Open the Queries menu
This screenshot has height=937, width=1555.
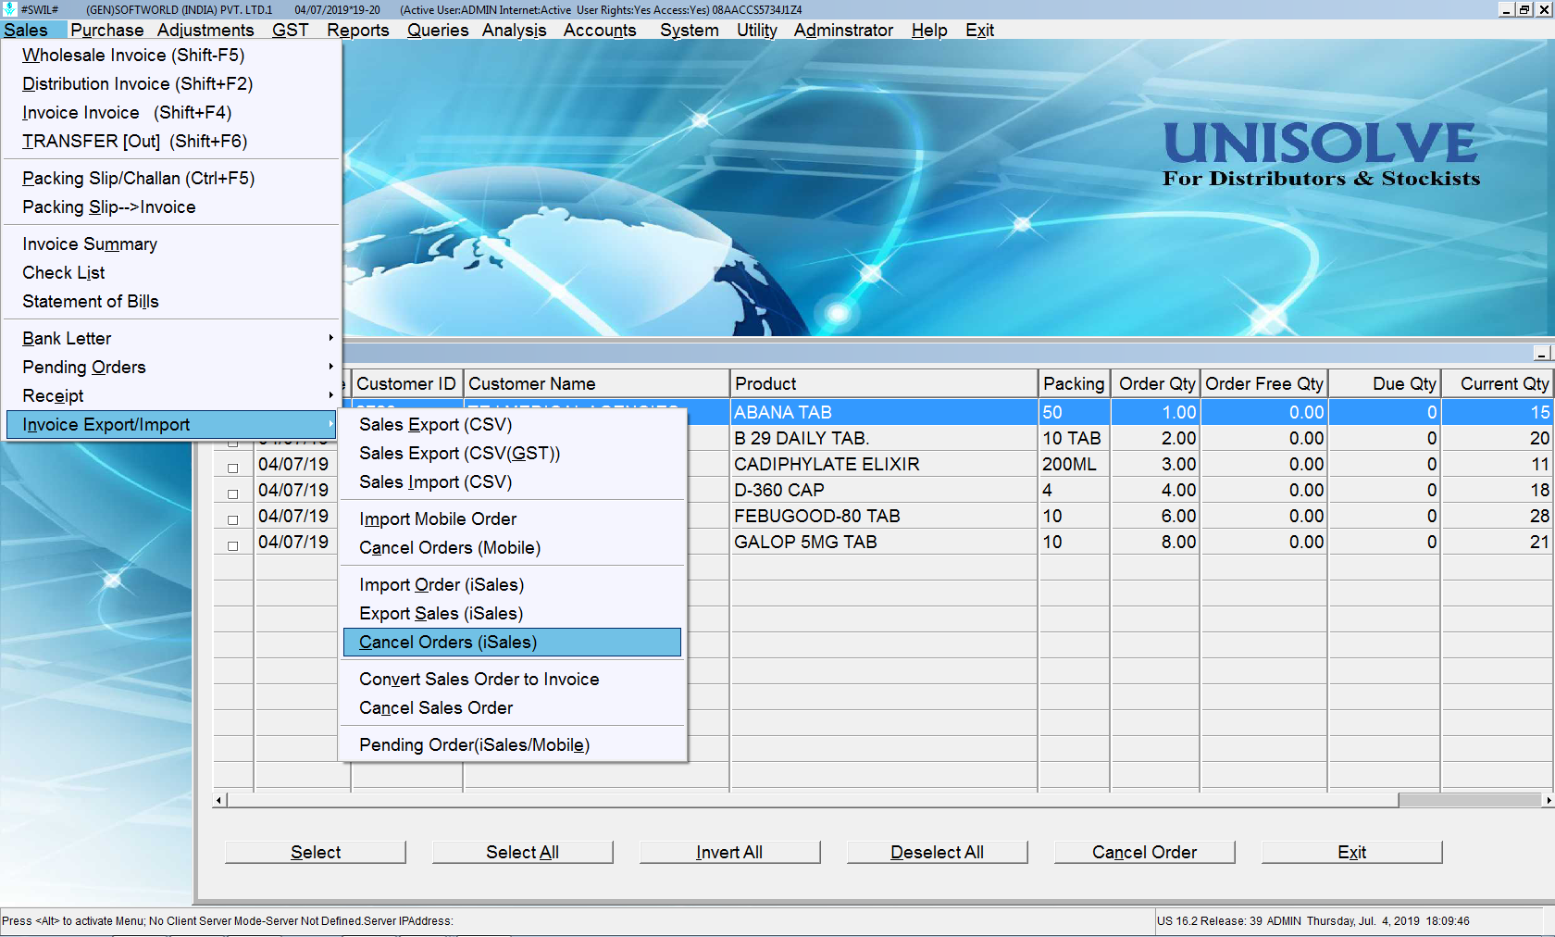(x=439, y=30)
